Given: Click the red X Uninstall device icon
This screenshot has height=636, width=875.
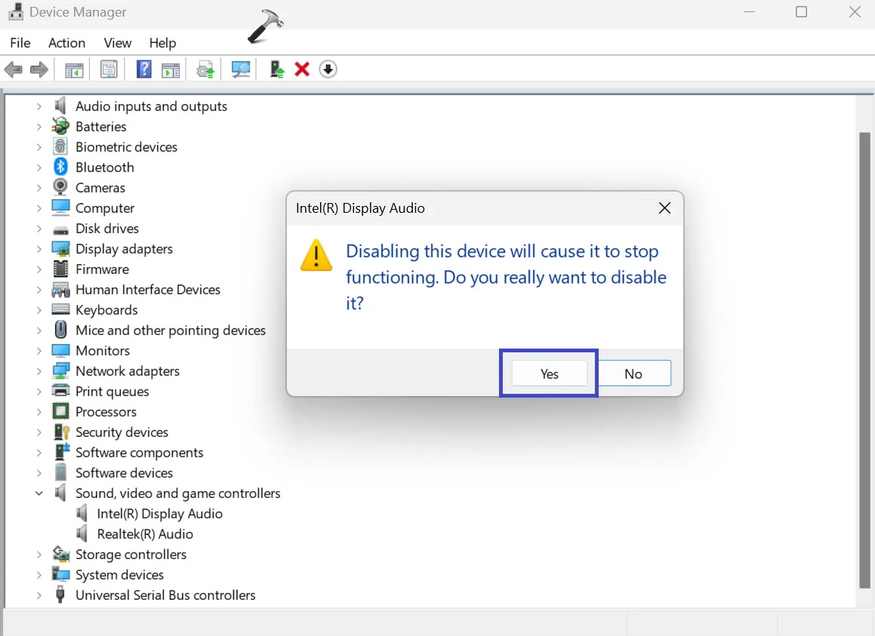Looking at the screenshot, I should coord(302,69).
